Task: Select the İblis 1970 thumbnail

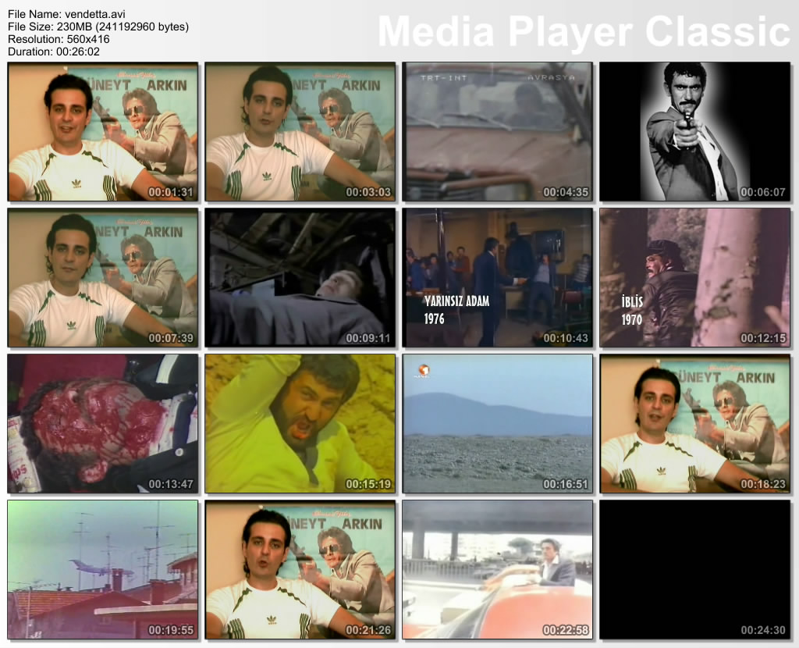Action: 694,278
